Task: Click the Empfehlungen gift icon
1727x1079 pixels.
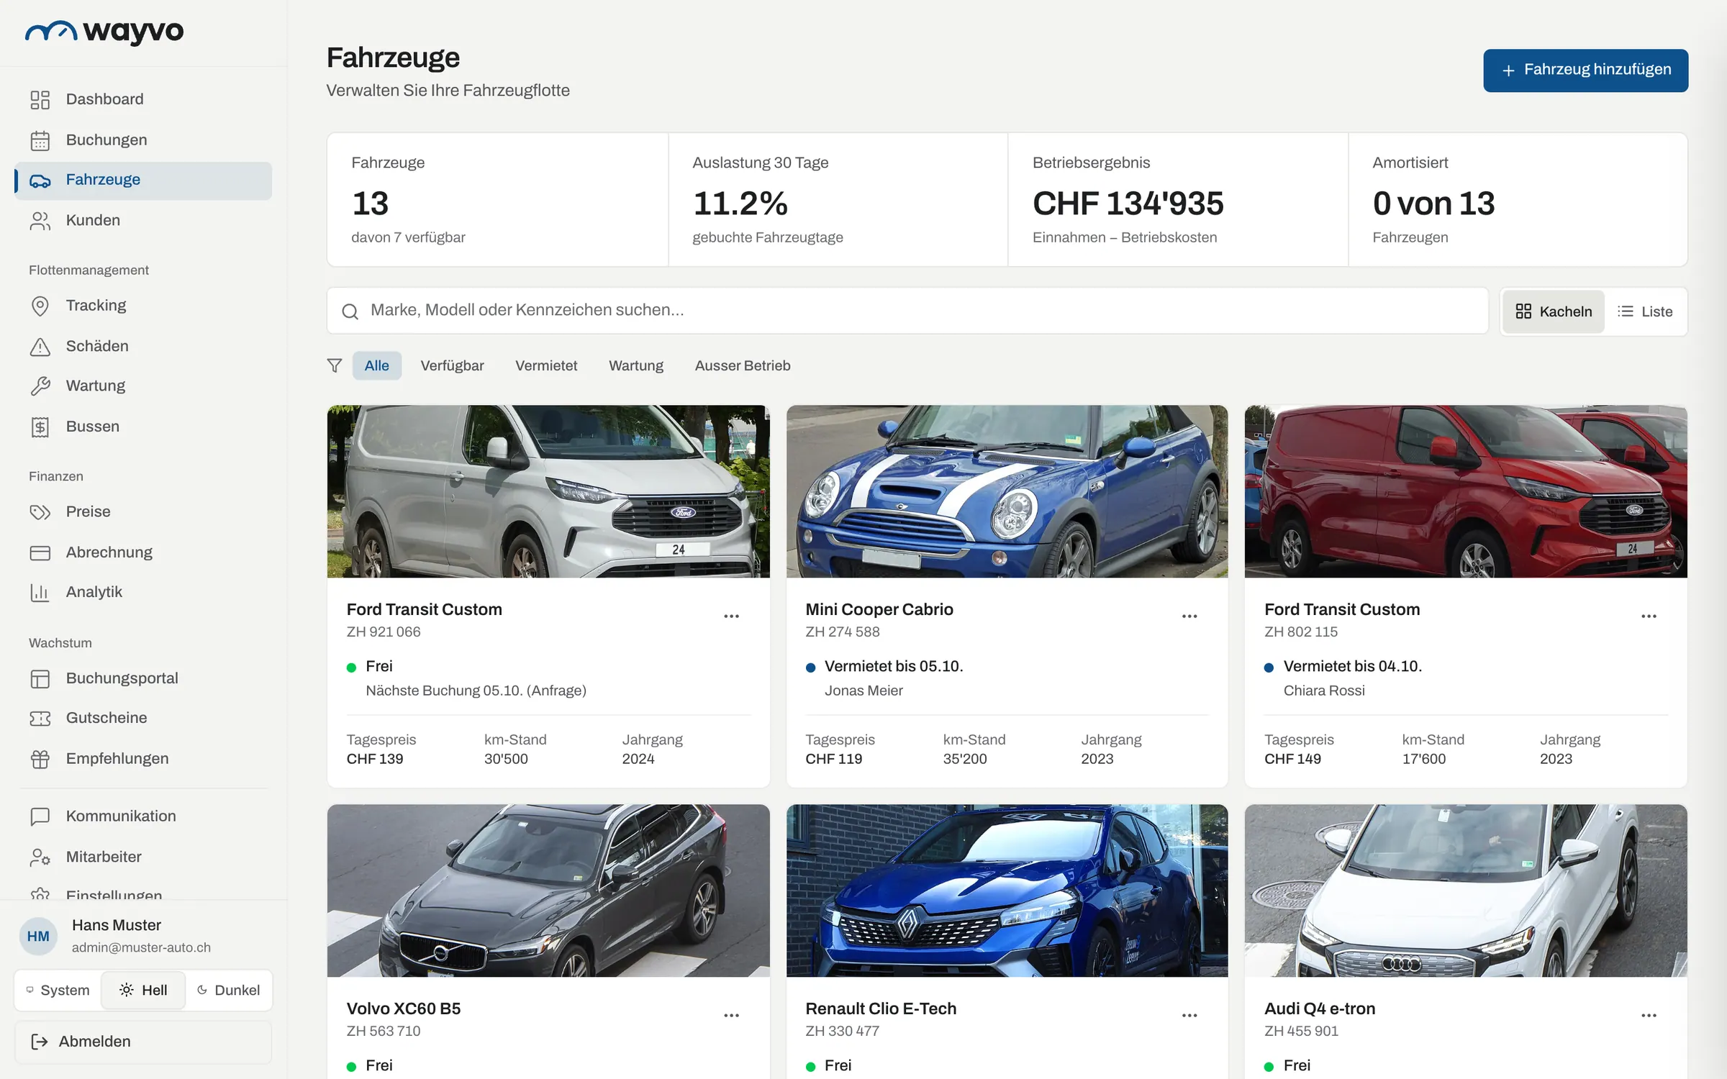Action: pyautogui.click(x=40, y=759)
